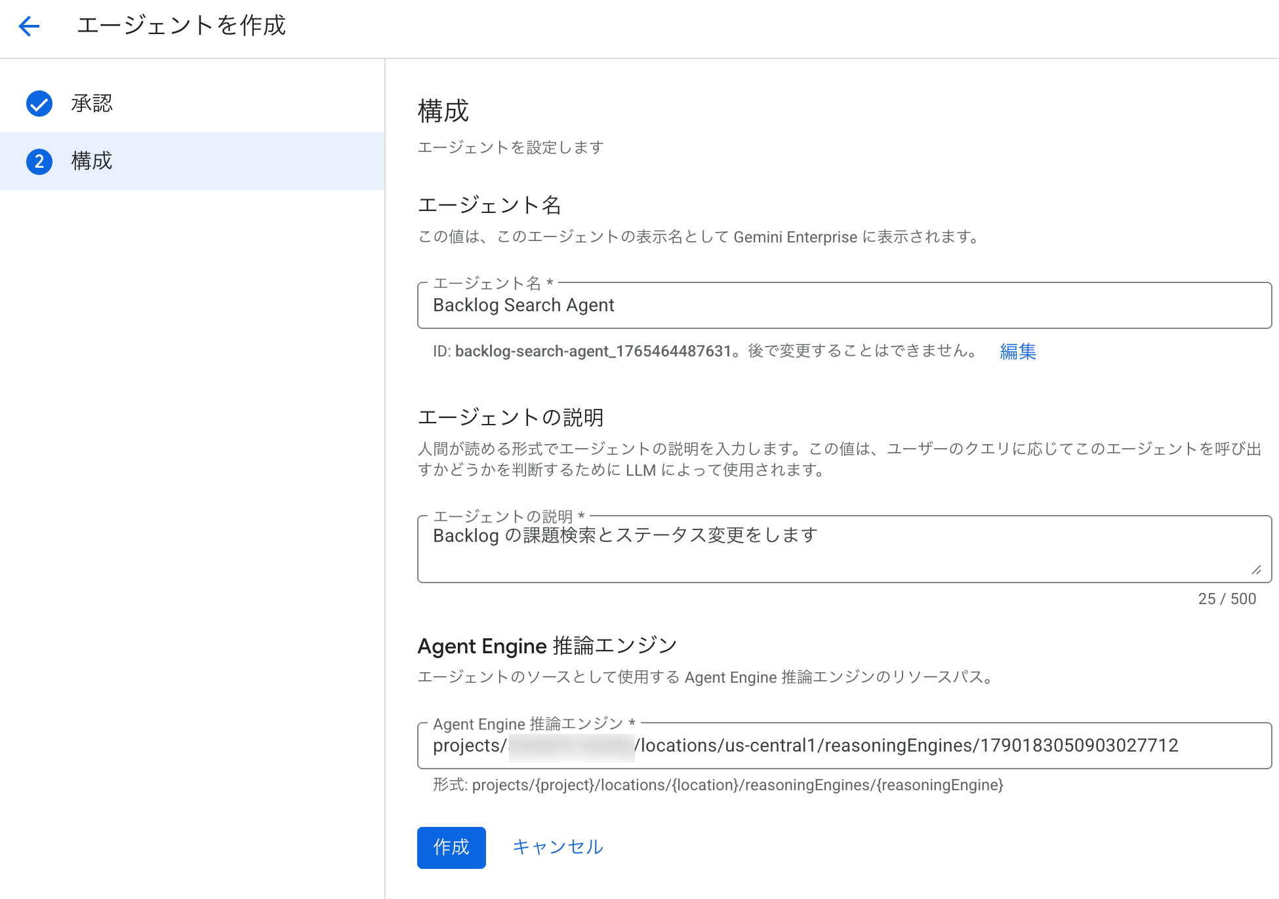The width and height of the screenshot is (1279, 899).
Task: Select the 承認 step label
Action: click(92, 104)
